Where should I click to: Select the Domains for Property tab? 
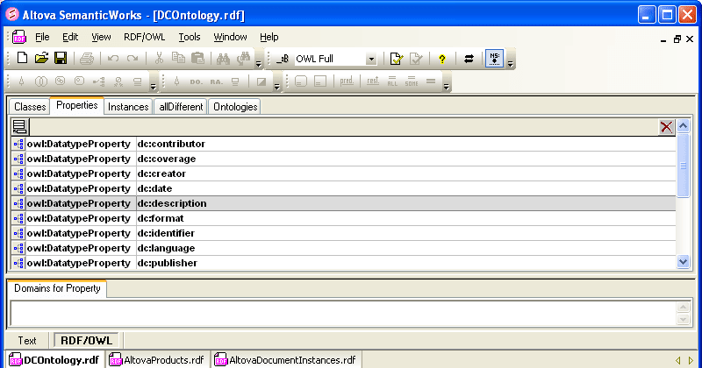[x=57, y=288]
